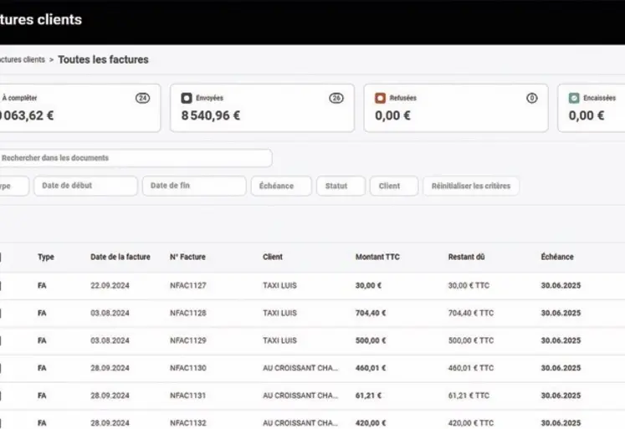Click Réinitialiser les critères button

[x=471, y=186]
